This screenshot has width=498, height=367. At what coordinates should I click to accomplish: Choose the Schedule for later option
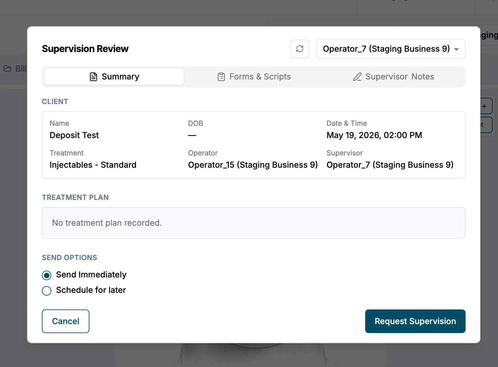pos(47,291)
